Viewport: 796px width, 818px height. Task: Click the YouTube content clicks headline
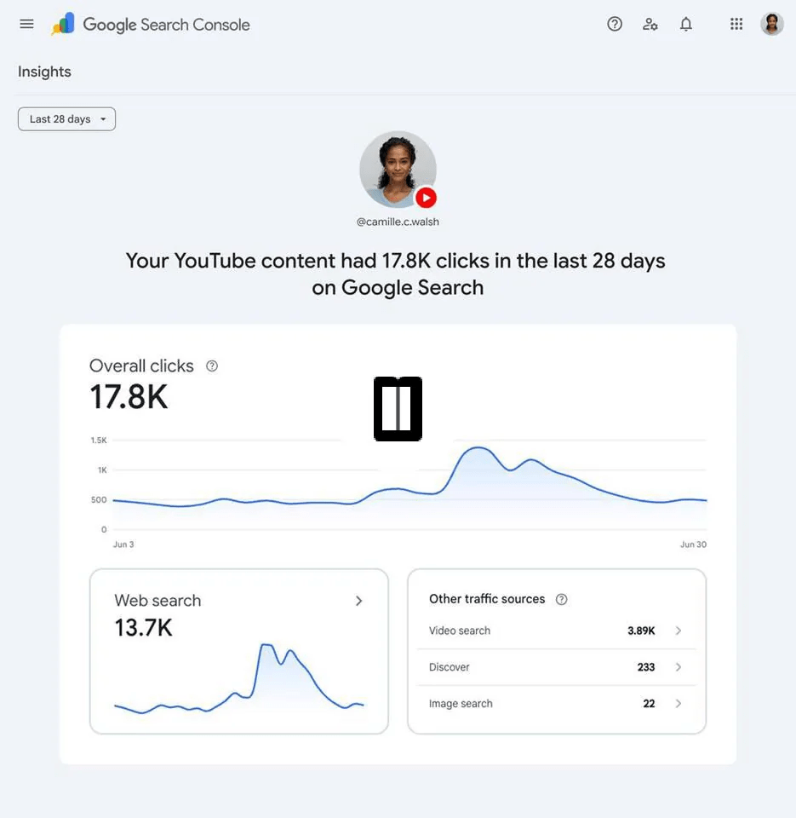(x=396, y=274)
